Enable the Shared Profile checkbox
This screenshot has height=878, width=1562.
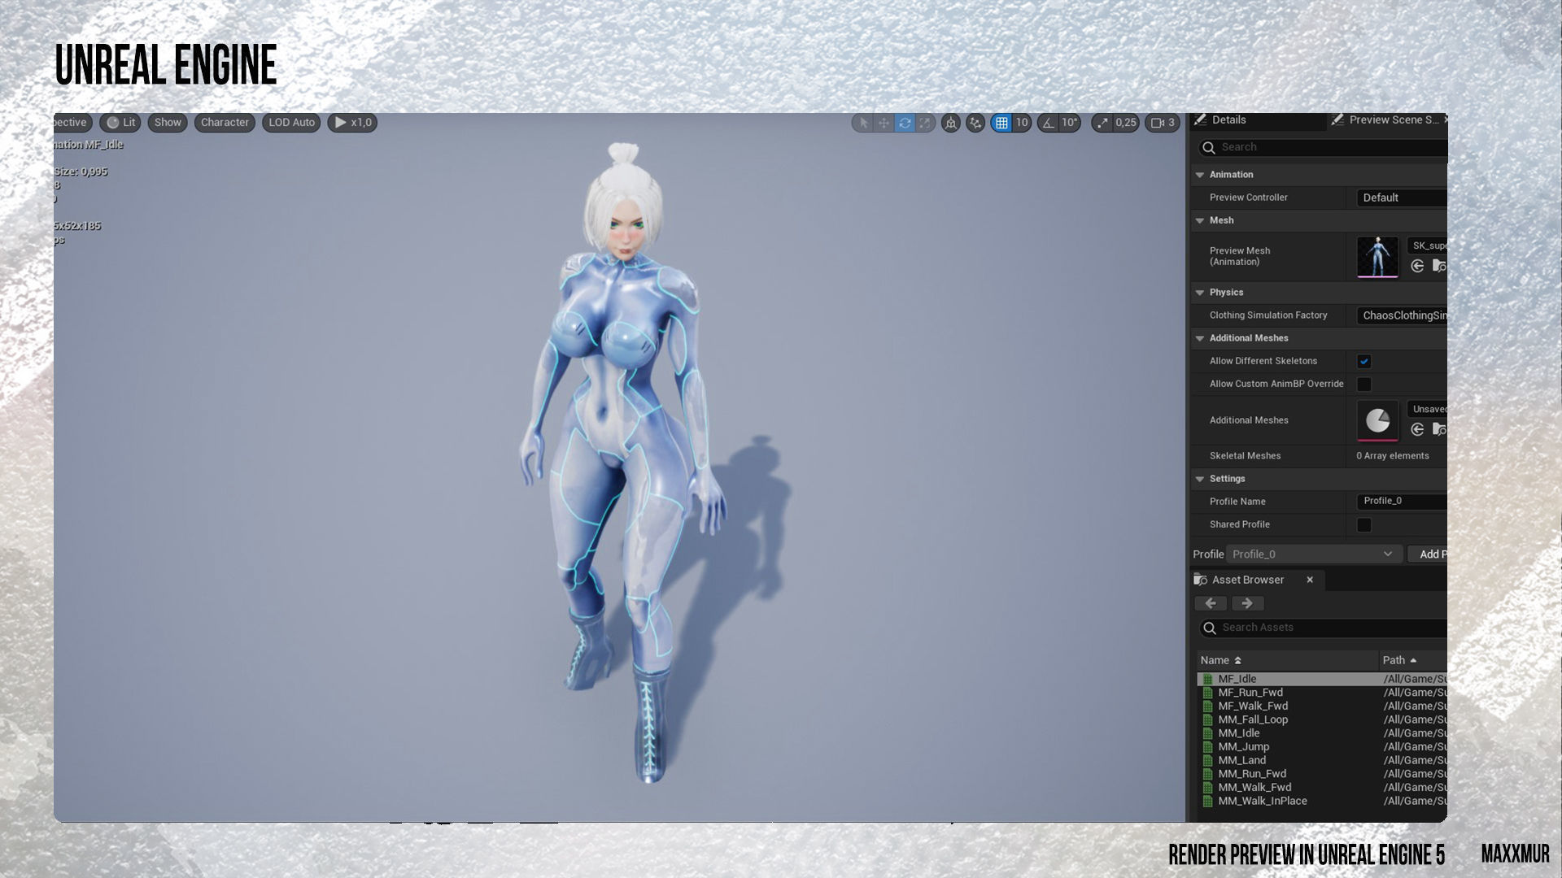[1364, 525]
